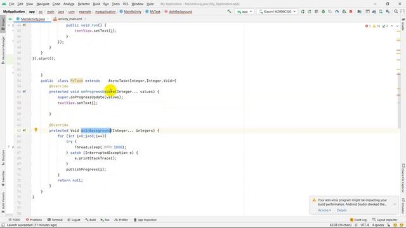Open the Gradle side panel
The width and height of the screenshot is (406, 228).
403,25
